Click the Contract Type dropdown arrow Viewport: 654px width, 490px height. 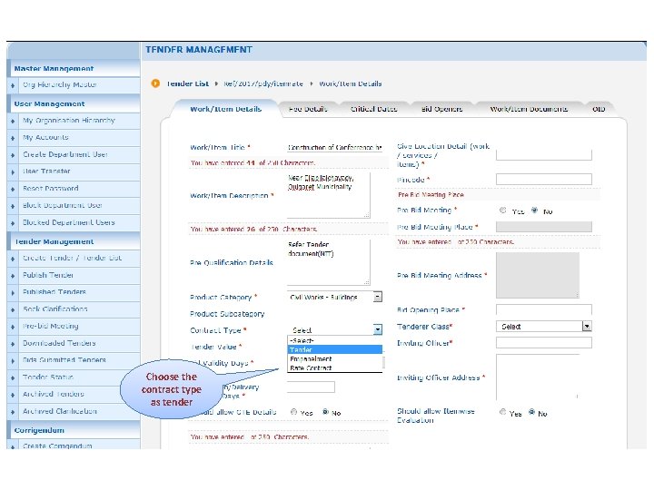point(378,329)
